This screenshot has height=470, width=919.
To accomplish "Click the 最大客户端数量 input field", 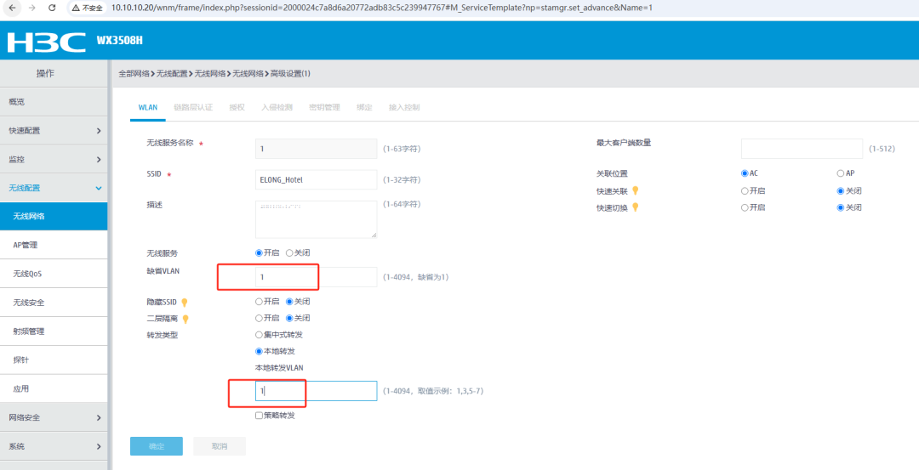I will point(802,149).
